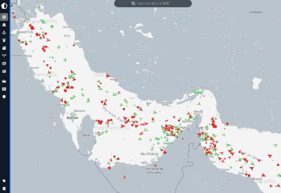
Task: Click the Bahrain label on map
Action: (72, 118)
